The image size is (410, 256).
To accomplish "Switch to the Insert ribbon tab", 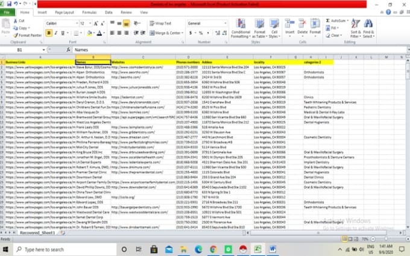I will tap(42, 12).
